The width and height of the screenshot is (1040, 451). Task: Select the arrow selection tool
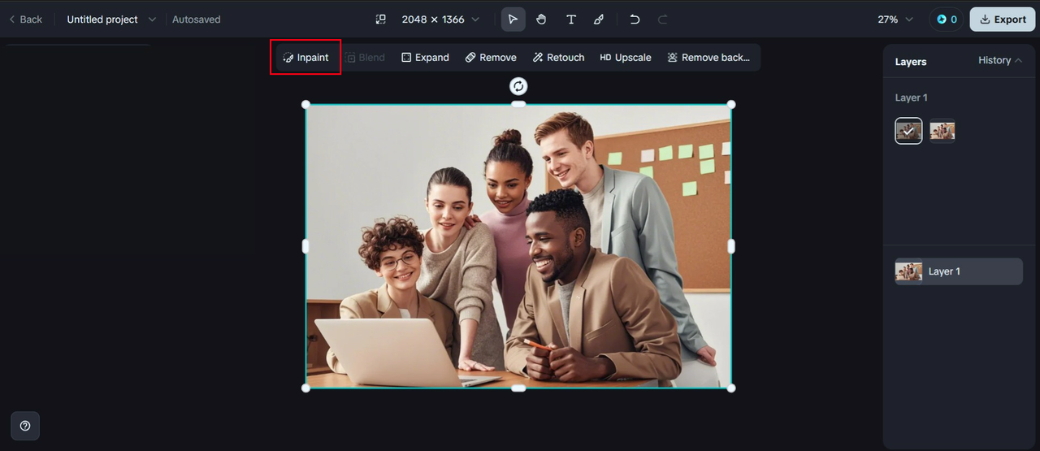513,20
